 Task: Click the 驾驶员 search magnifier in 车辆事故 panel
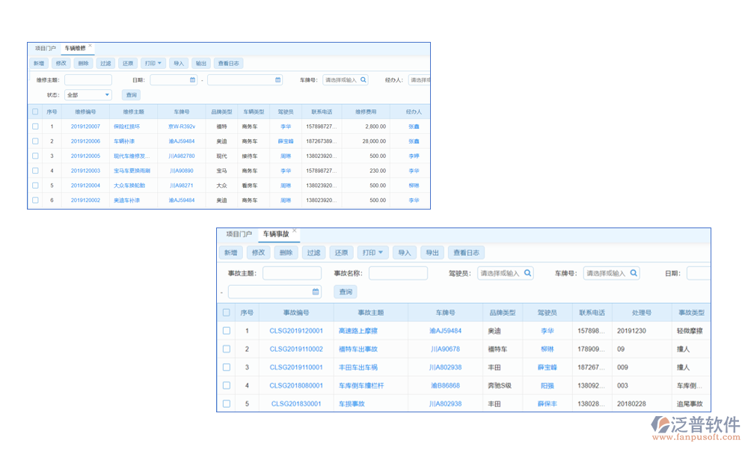pos(527,273)
